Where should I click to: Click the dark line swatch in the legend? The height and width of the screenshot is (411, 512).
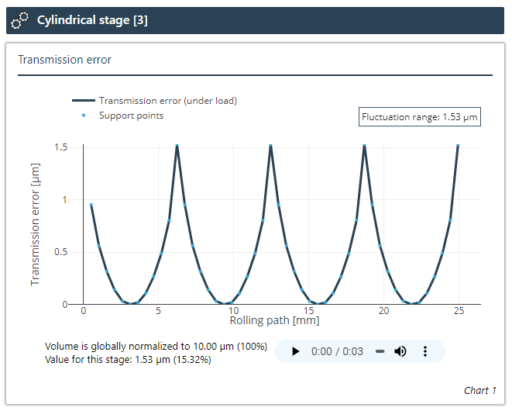[83, 101]
